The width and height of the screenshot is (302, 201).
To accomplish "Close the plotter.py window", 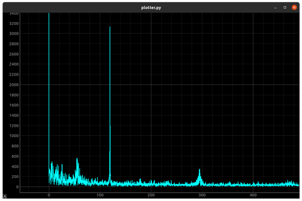I will [294, 7].
